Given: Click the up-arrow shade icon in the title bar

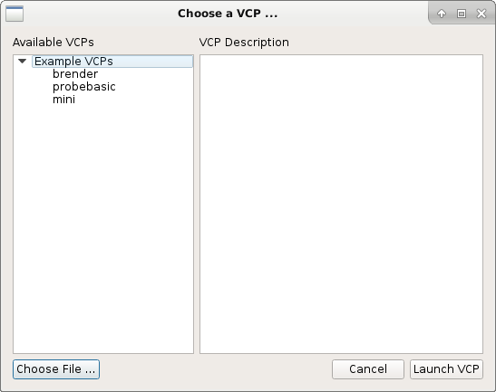Looking at the screenshot, I should click(442, 14).
